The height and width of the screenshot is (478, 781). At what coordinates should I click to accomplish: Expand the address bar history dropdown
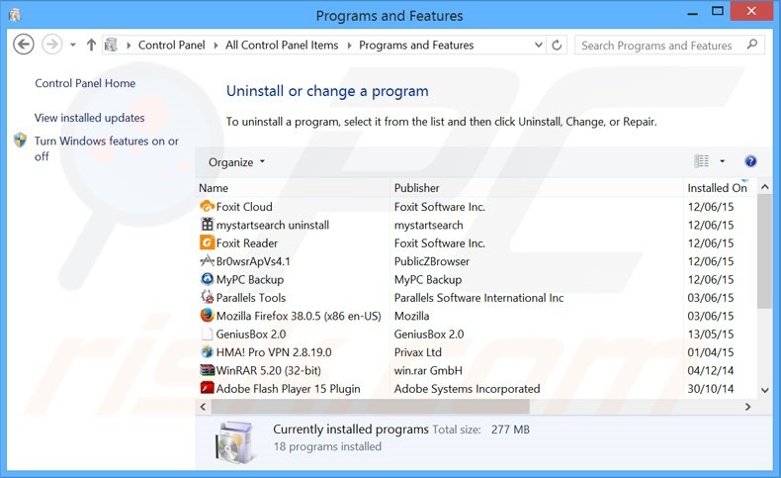pos(539,45)
